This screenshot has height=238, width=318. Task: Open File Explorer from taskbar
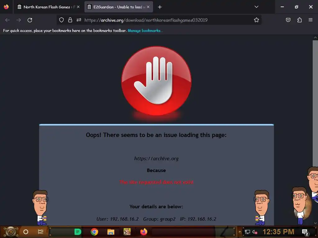pos(111,232)
